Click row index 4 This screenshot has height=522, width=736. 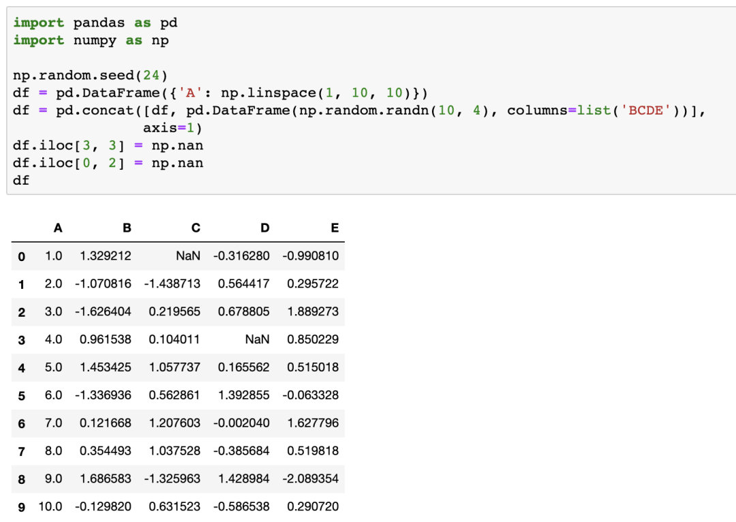coord(22,368)
